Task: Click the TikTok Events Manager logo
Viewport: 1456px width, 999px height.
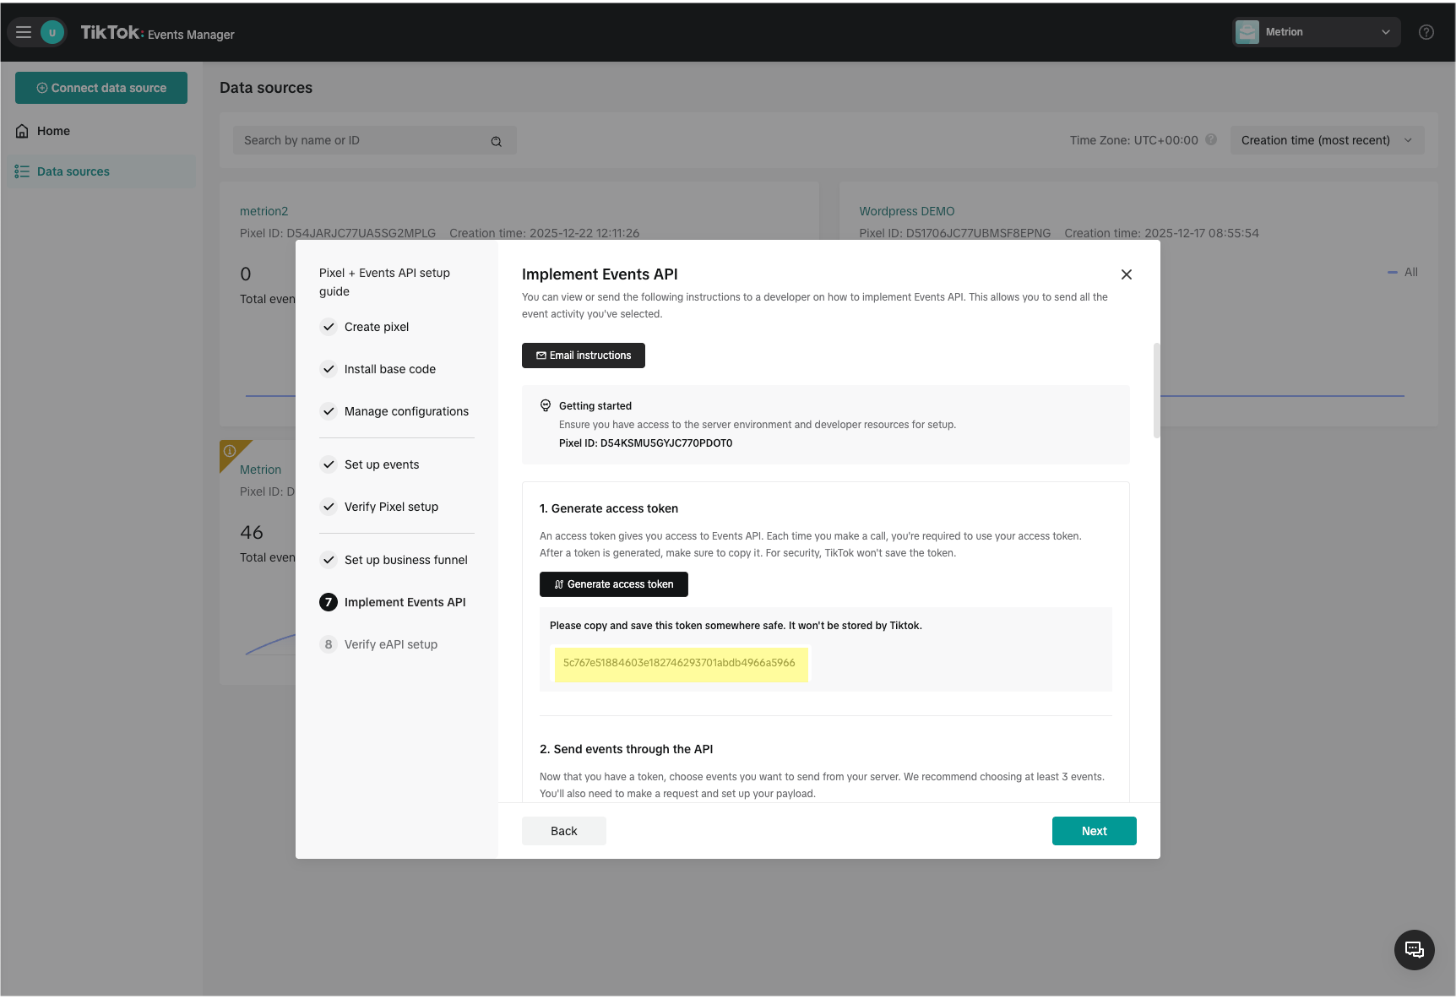Action: tap(157, 33)
